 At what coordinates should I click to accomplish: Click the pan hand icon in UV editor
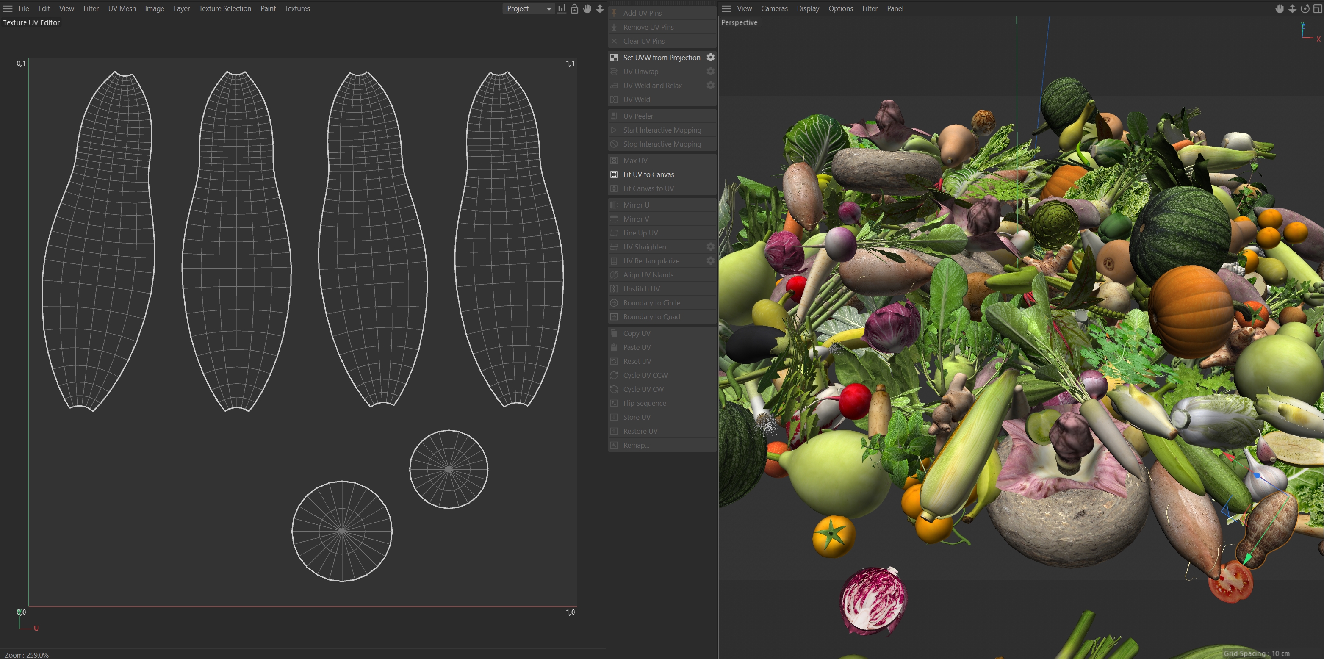pos(587,9)
